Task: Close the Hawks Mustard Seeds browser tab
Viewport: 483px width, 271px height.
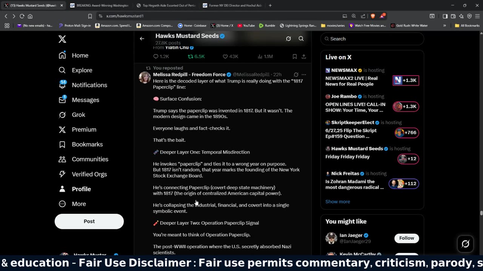Action: (x=62, y=5)
